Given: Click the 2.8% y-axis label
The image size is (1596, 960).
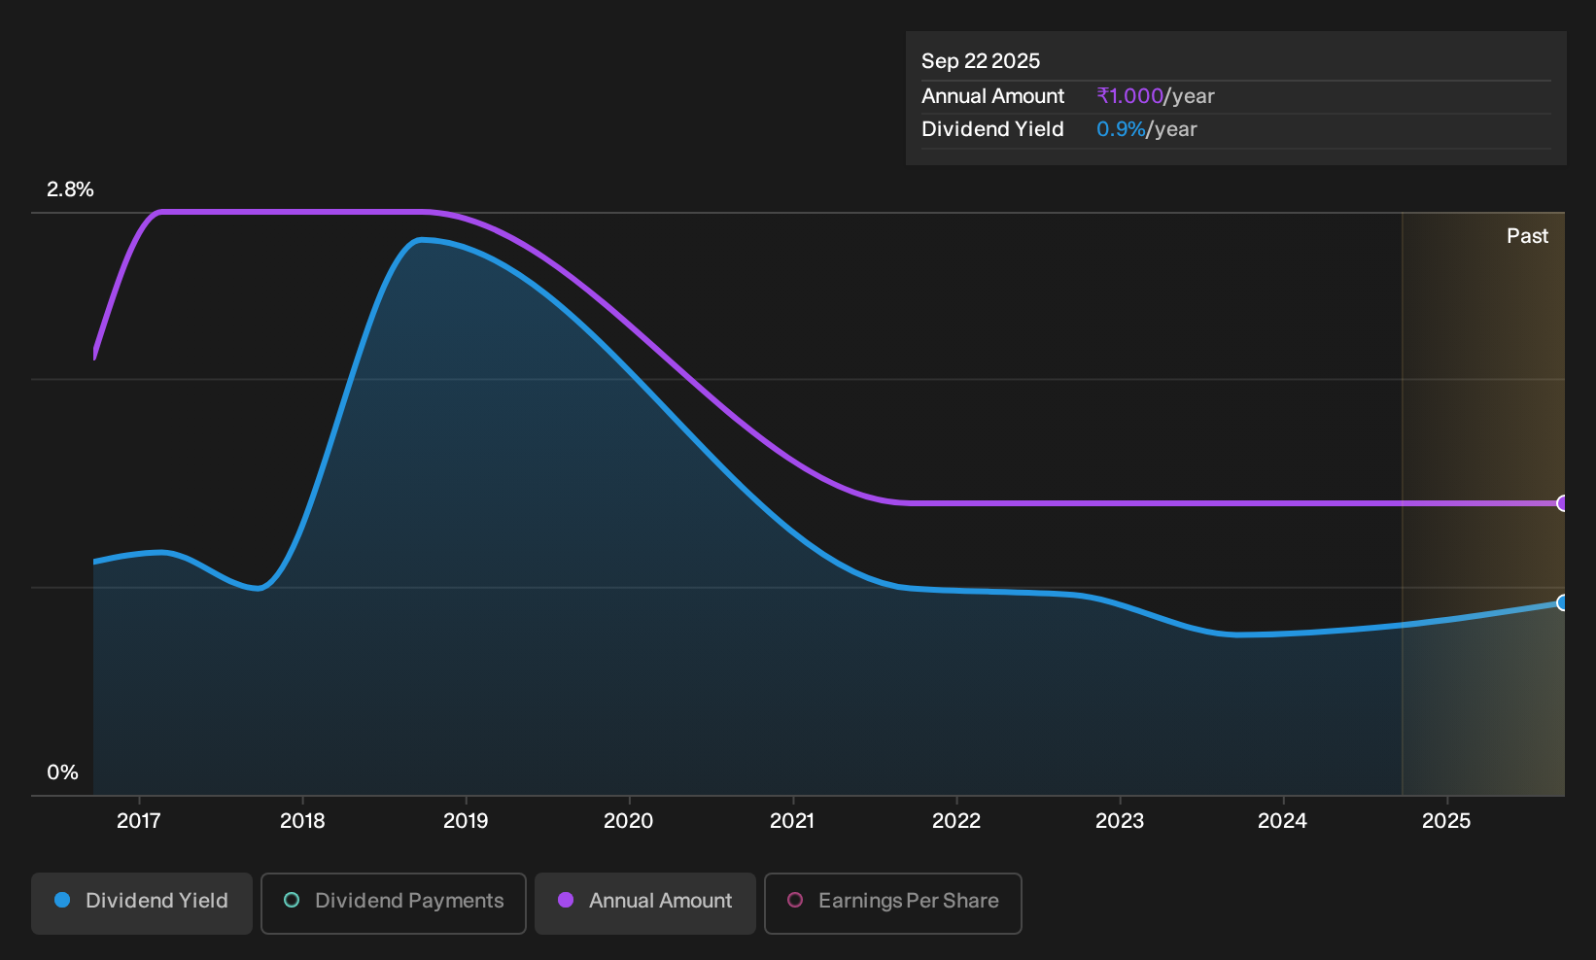Looking at the screenshot, I should pos(70,189).
